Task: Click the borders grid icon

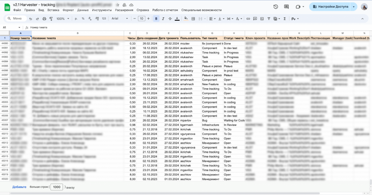Action: coord(193,19)
